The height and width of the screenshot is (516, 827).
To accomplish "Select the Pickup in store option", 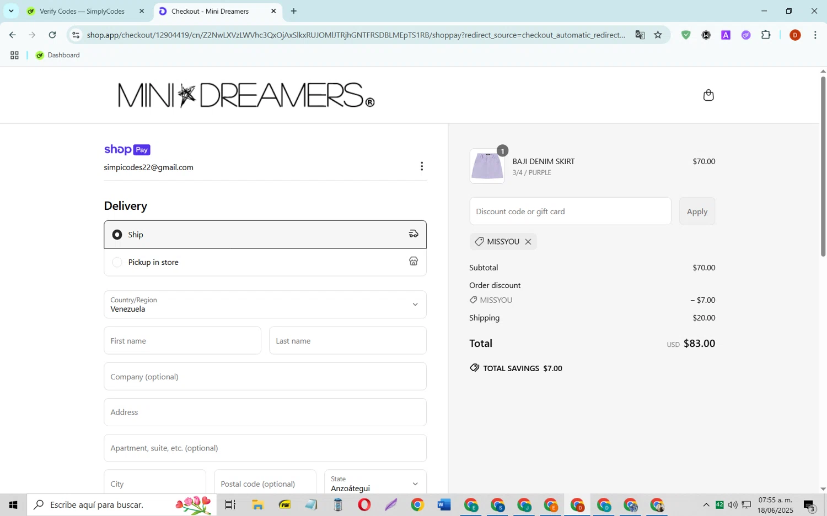I will (265, 262).
